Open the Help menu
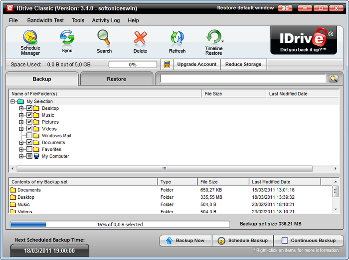Screen dimensions: 349x260 [133, 20]
